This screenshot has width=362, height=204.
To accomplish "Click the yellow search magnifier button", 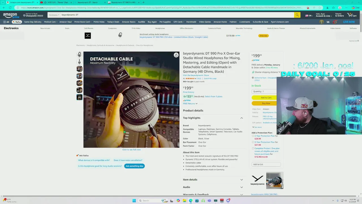I will [x=297, y=15].
